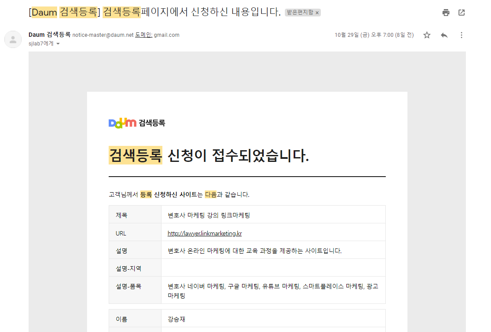The height and width of the screenshot is (332, 491).
Task: Open the three-dot more options menu
Action: tap(462, 35)
